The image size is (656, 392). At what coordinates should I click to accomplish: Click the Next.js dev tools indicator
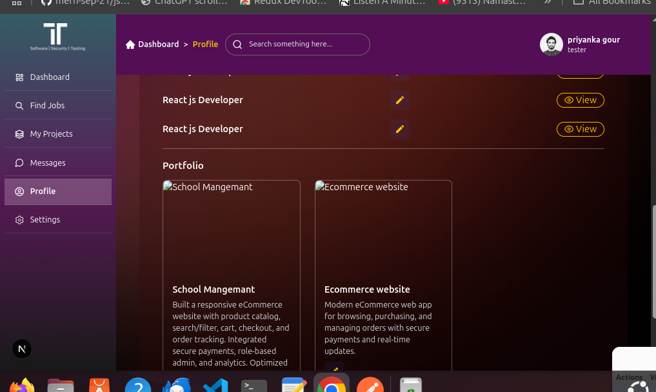point(22,349)
